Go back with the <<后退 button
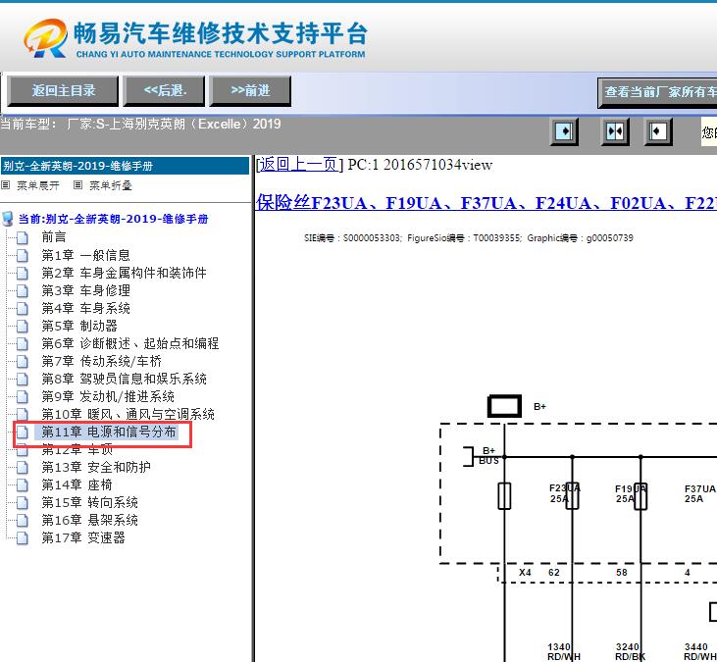Image resolution: width=717 pixels, height=662 pixels. 164,91
